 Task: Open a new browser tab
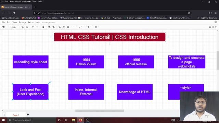tap(35, 7)
